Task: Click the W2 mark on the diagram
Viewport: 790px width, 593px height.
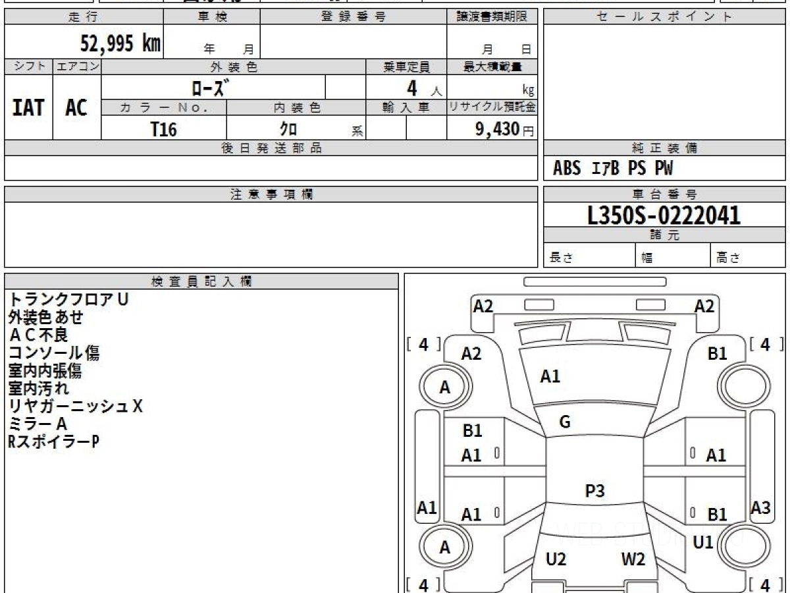Action: 633,559
